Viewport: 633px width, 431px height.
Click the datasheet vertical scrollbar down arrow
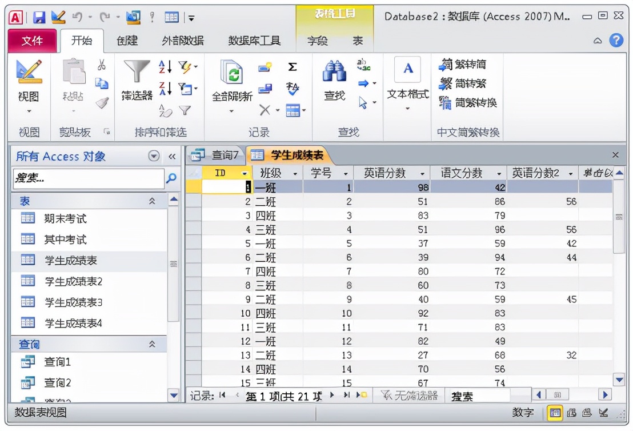tap(619, 380)
